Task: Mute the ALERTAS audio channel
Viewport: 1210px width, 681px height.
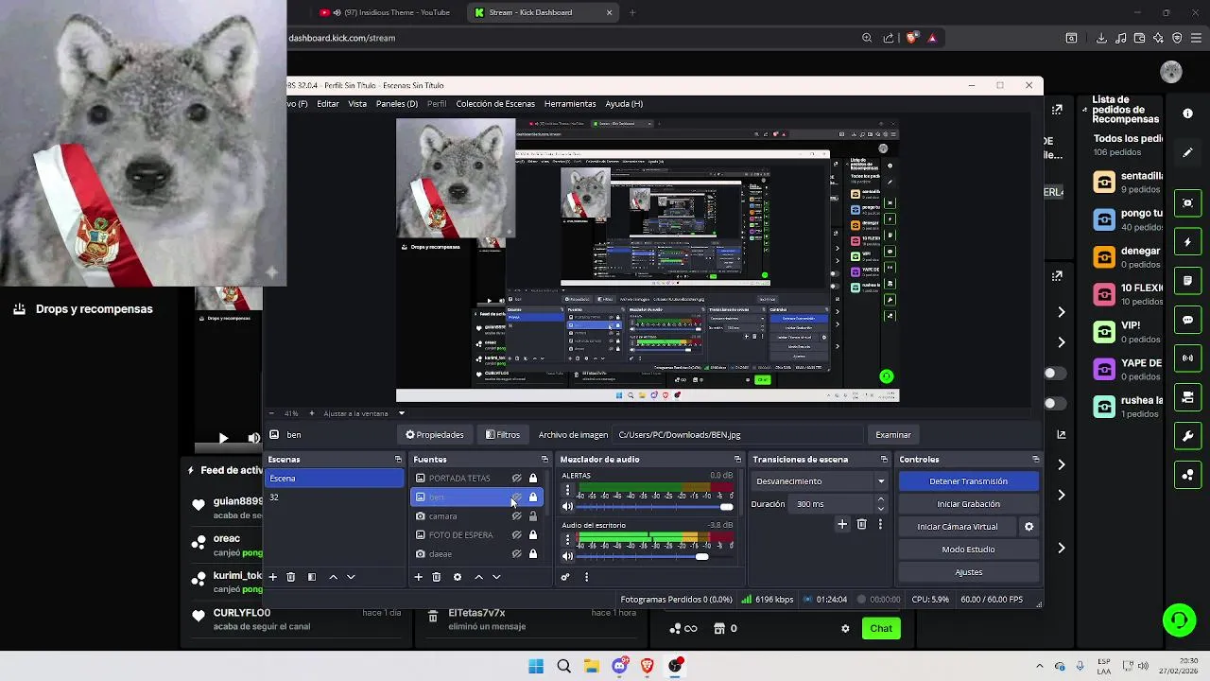Action: [567, 507]
